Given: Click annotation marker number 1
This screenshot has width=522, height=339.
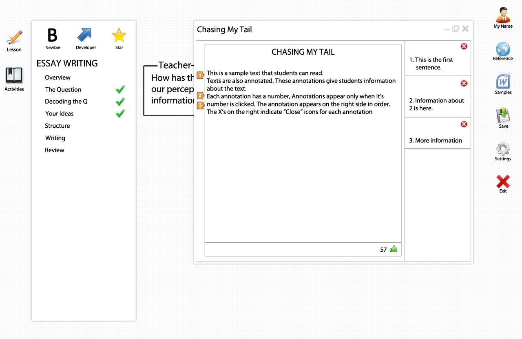Looking at the screenshot, I should 200,75.
